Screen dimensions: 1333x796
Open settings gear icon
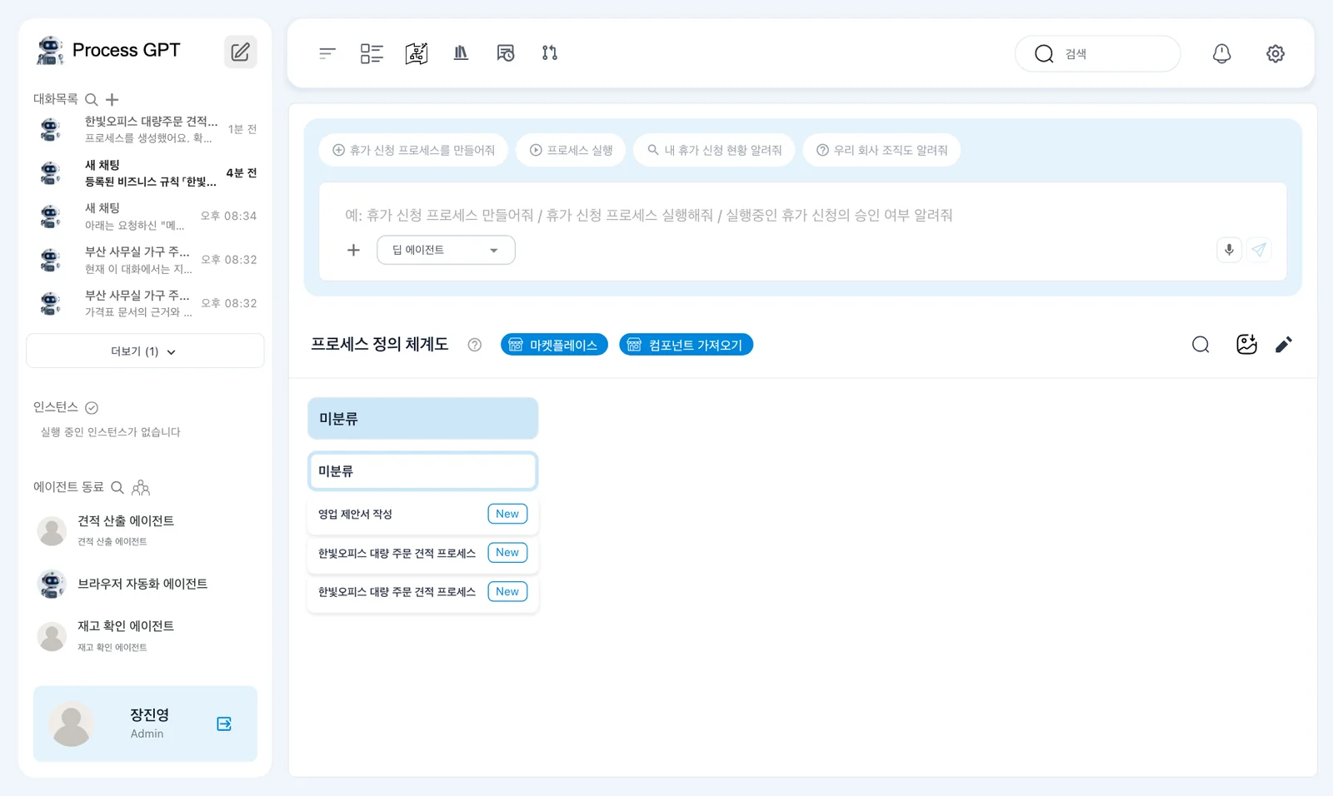tap(1276, 53)
